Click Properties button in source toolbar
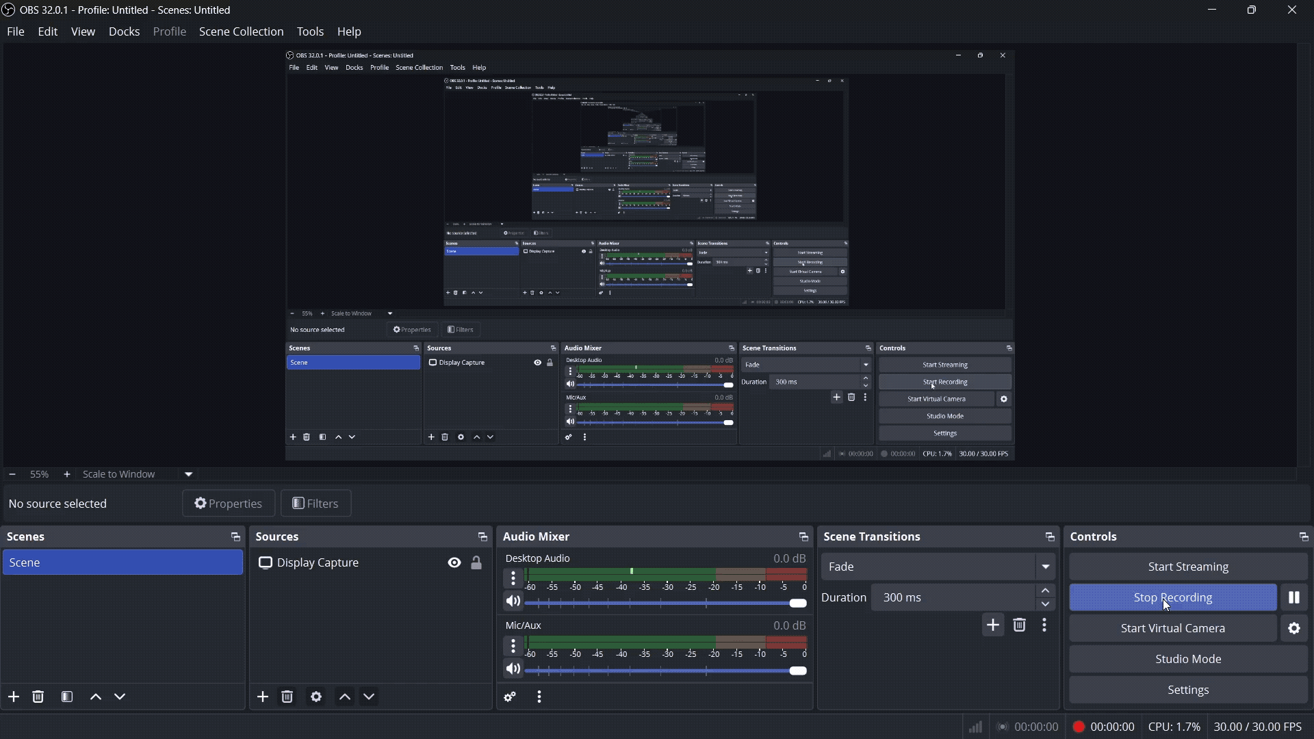Viewport: 1314px width, 739px height. pyautogui.click(x=229, y=504)
